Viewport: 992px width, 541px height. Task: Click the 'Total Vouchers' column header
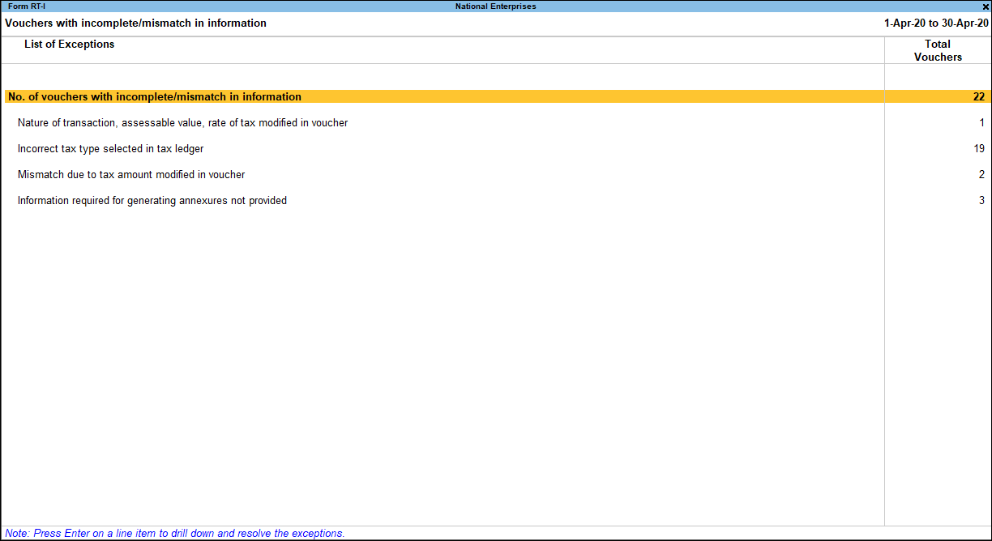coord(938,50)
